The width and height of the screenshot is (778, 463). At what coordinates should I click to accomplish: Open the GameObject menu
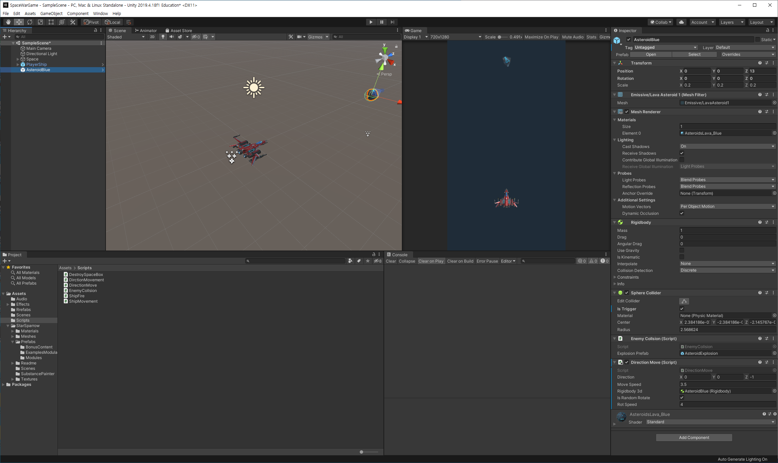tap(51, 13)
